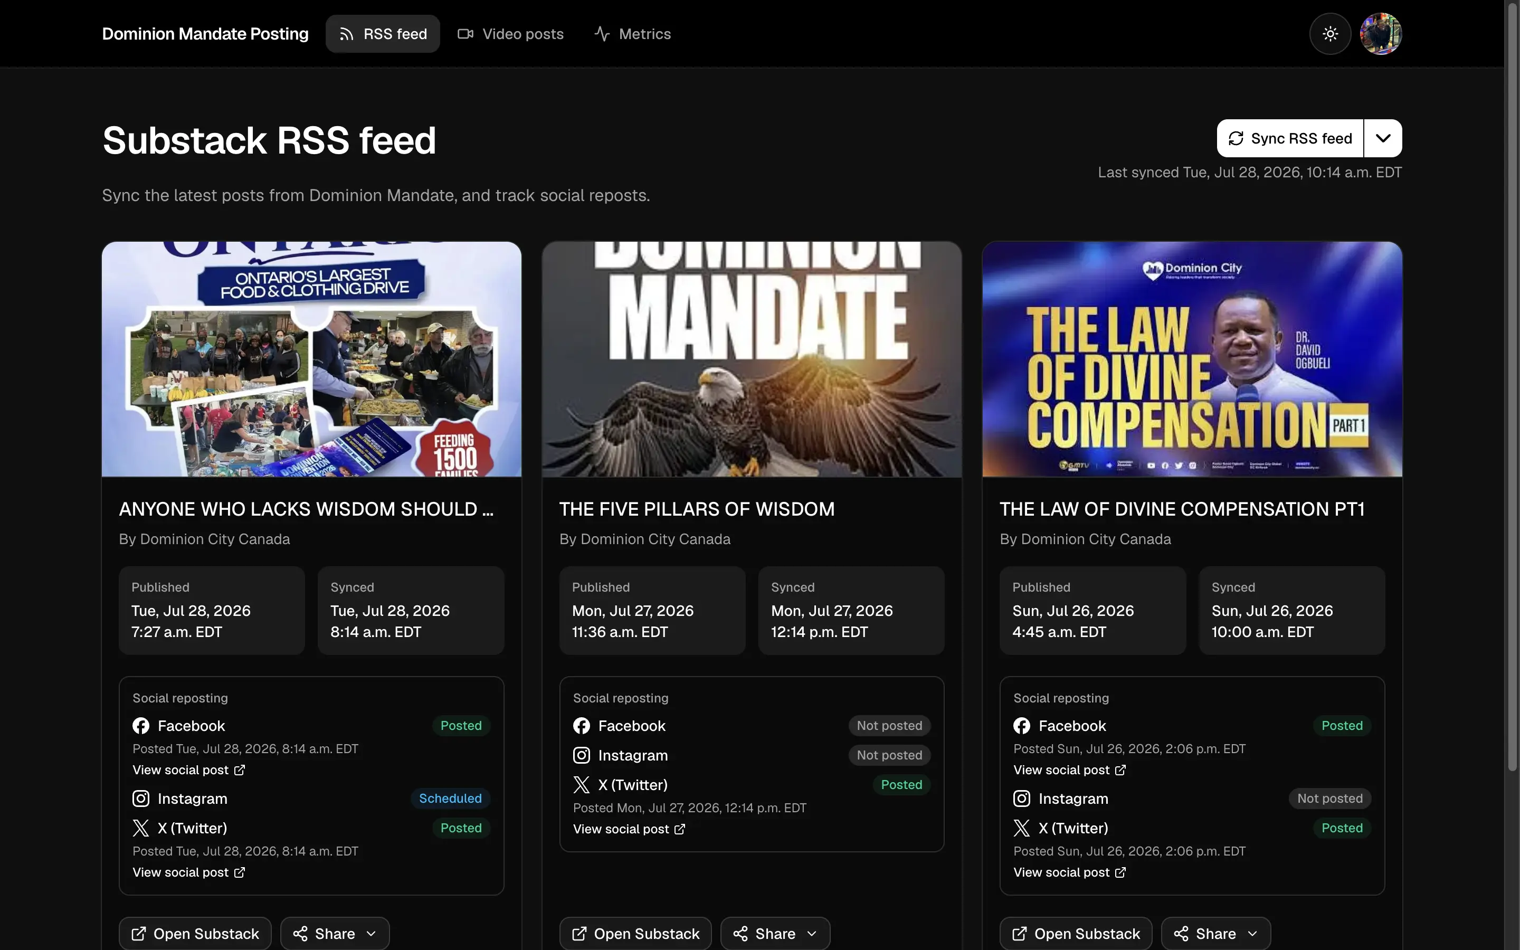
Task: Click Posted badge beside X (Twitter) in first card
Action: click(x=461, y=828)
